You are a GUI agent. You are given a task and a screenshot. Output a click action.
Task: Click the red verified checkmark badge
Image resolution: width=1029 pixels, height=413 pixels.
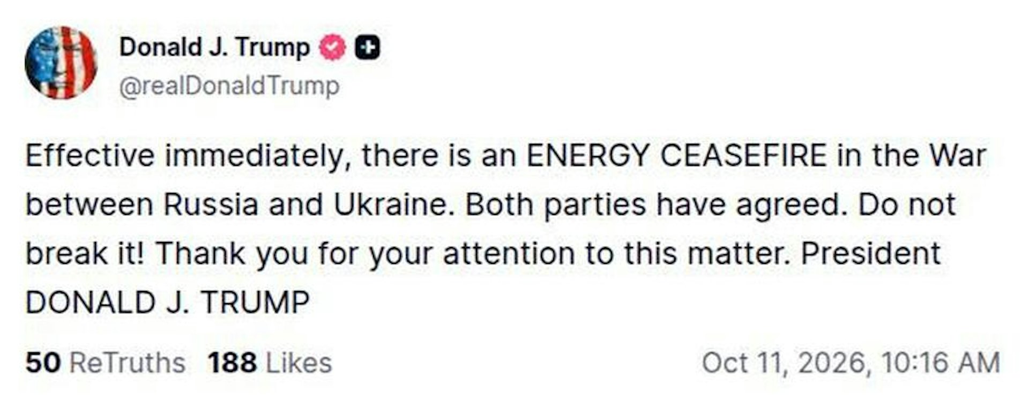tap(333, 48)
